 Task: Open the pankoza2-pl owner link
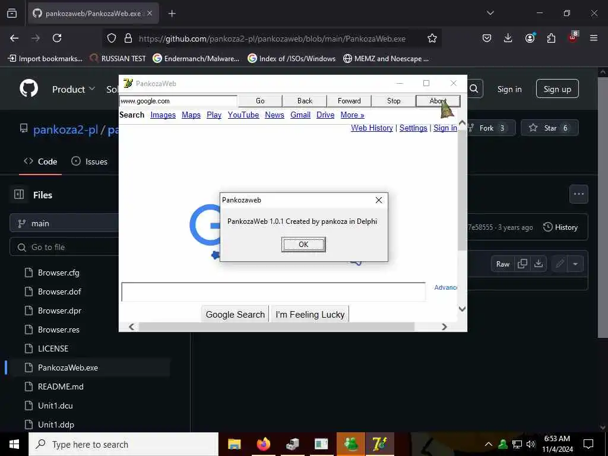pos(65,129)
